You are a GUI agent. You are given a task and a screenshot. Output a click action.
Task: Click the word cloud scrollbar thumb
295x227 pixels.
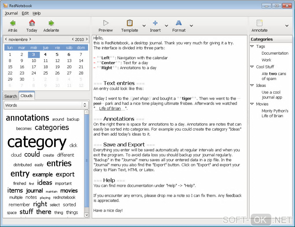(x=86, y=161)
